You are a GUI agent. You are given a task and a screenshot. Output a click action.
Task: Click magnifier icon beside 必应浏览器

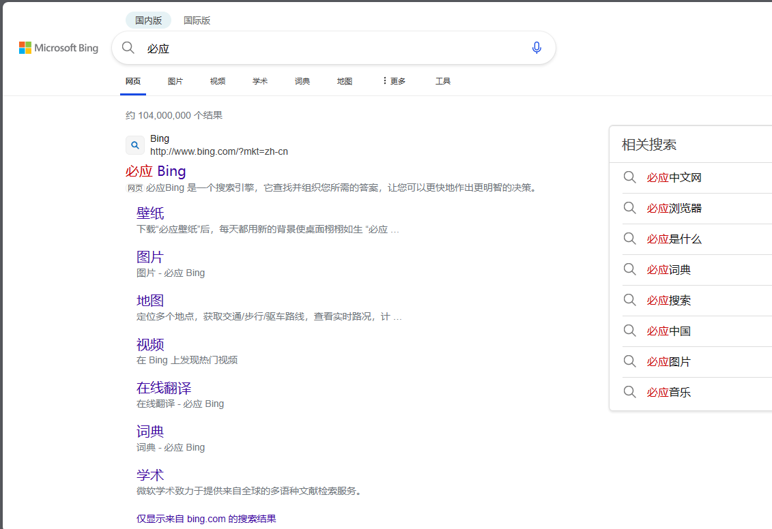point(630,208)
